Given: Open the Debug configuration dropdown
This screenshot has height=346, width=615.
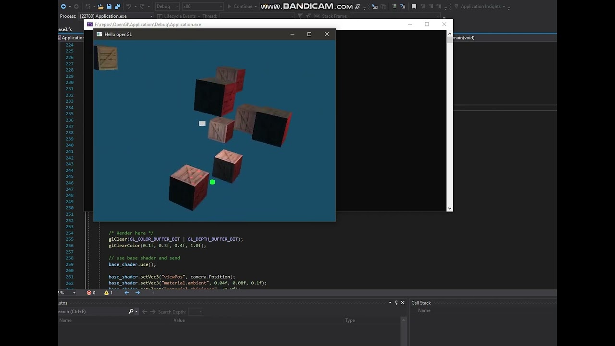Looking at the screenshot, I should [167, 6].
